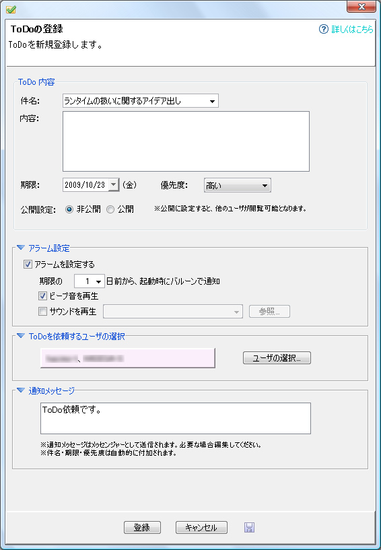Click inside the 内容 text area

(186, 141)
